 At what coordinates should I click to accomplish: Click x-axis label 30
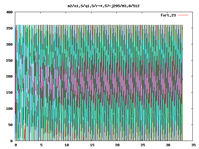[168, 145]
